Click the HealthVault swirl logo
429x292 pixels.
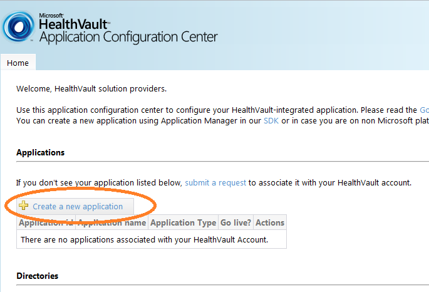19,27
